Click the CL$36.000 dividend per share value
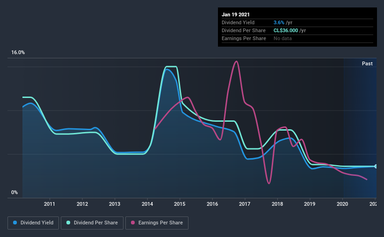This screenshot has width=384, height=237. click(286, 30)
